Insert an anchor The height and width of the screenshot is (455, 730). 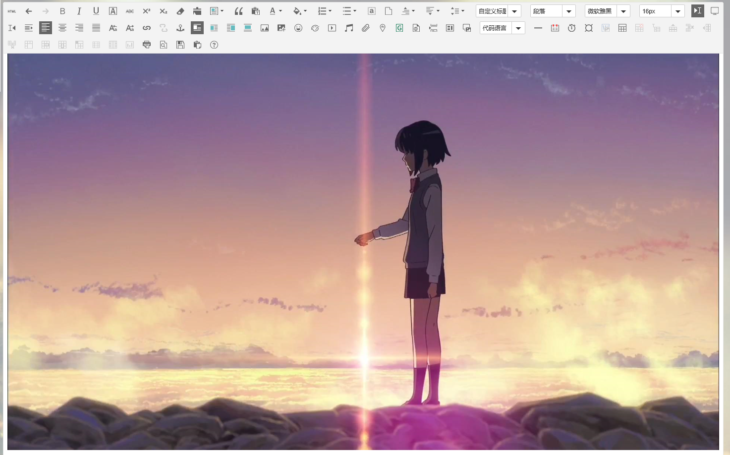[x=180, y=28]
